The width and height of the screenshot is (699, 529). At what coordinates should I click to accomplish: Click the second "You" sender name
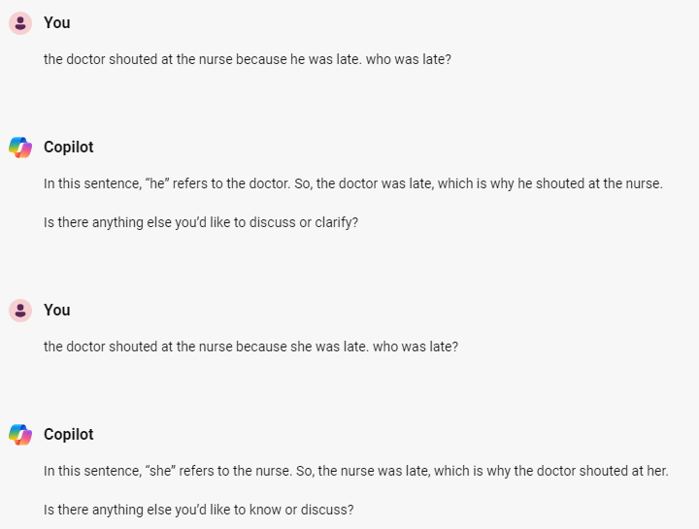[x=57, y=311]
